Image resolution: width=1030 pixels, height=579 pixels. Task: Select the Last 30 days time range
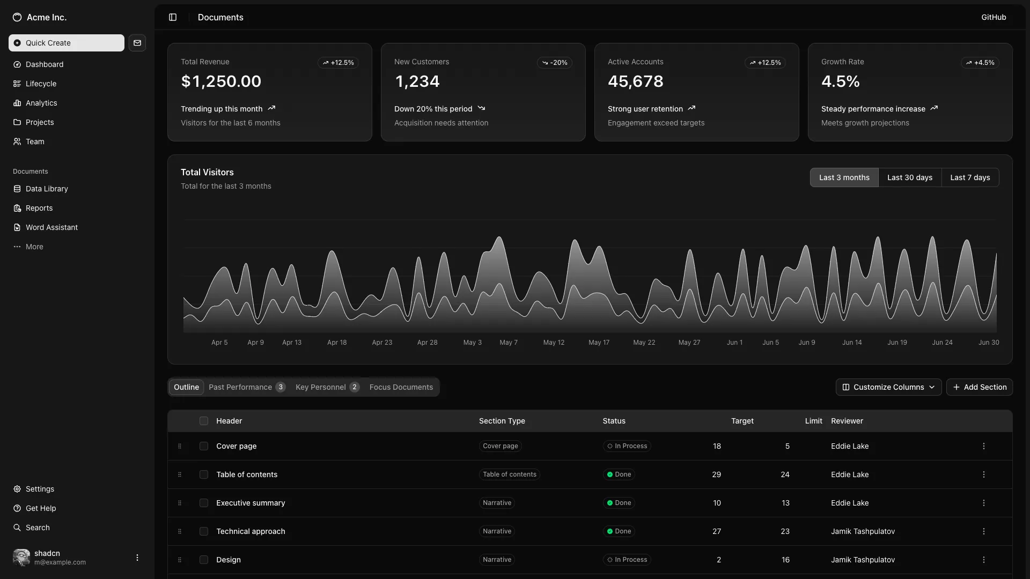tap(910, 177)
